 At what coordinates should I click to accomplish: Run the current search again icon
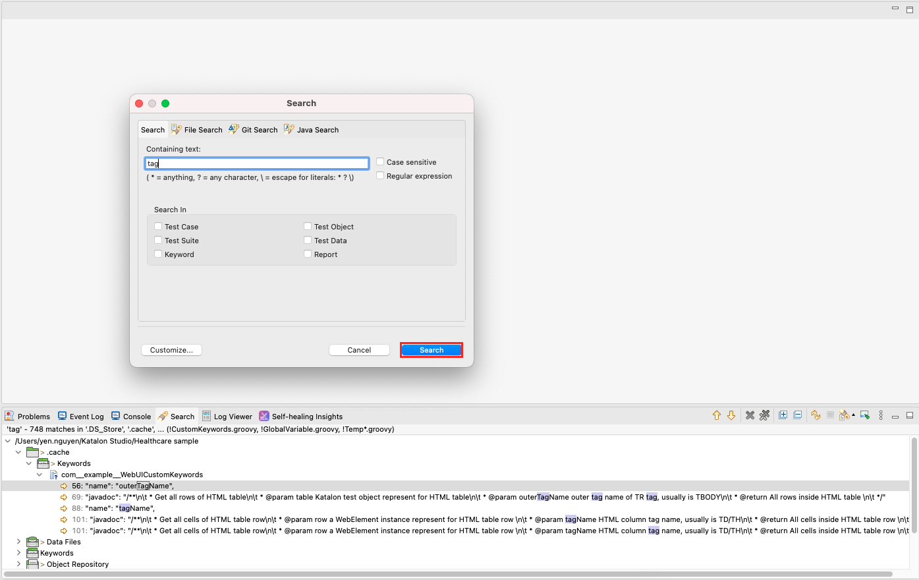pyautogui.click(x=816, y=415)
